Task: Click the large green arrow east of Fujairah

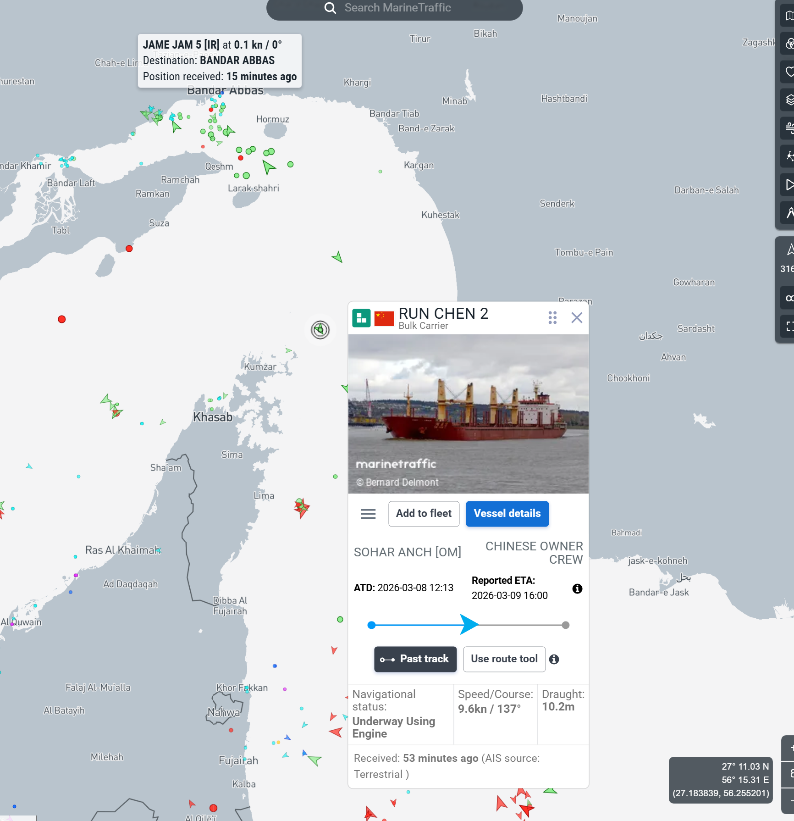Action: pyautogui.click(x=315, y=760)
